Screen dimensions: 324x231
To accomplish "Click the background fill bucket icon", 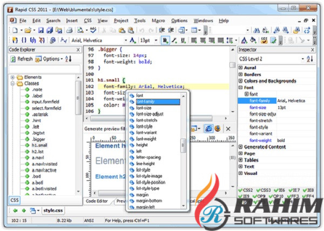I will [x=253, y=40].
